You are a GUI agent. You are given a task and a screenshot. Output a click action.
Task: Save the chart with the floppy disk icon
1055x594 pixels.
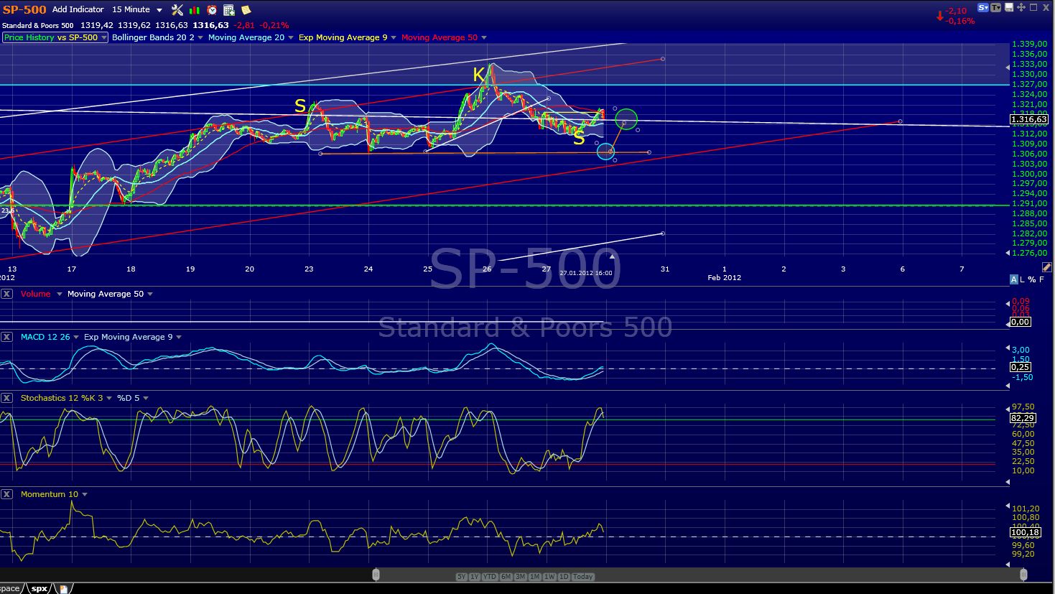(1009, 7)
